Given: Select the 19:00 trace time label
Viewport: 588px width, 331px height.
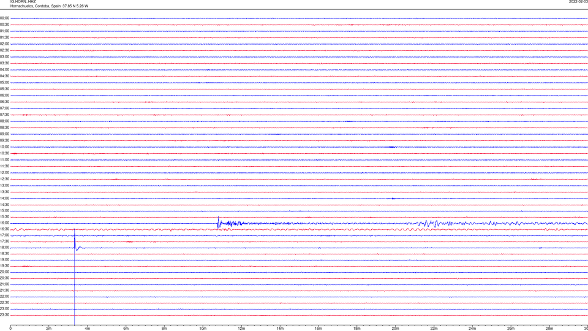Looking at the screenshot, I should (x=4, y=260).
